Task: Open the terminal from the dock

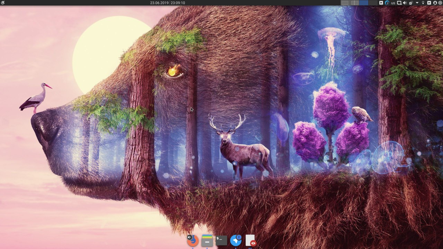Action: pyautogui.click(x=221, y=240)
